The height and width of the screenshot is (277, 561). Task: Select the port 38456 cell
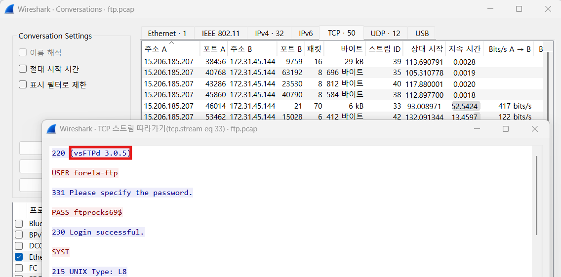[x=215, y=62]
